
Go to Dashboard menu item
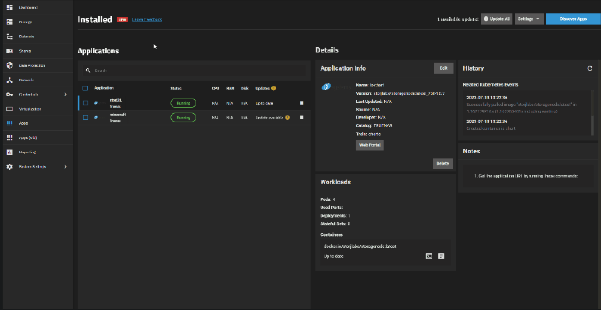tap(28, 8)
